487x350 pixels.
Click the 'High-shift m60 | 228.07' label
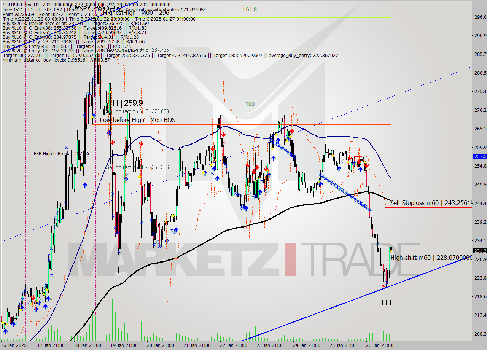[431, 258]
